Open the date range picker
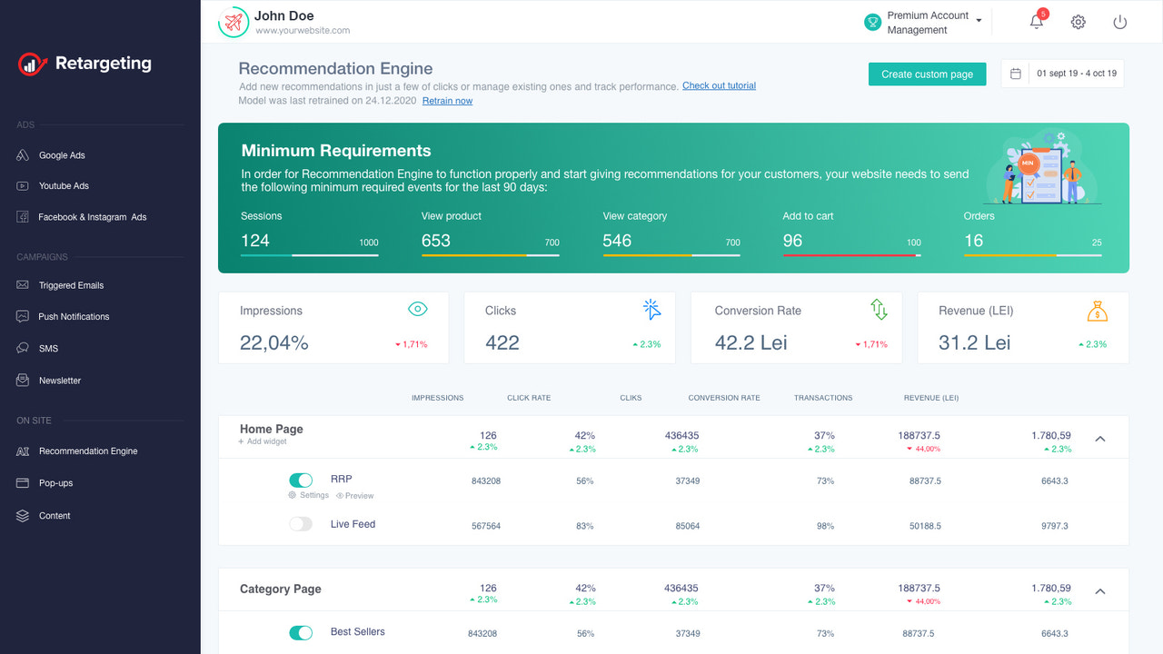This screenshot has height=654, width=1163. (1061, 74)
